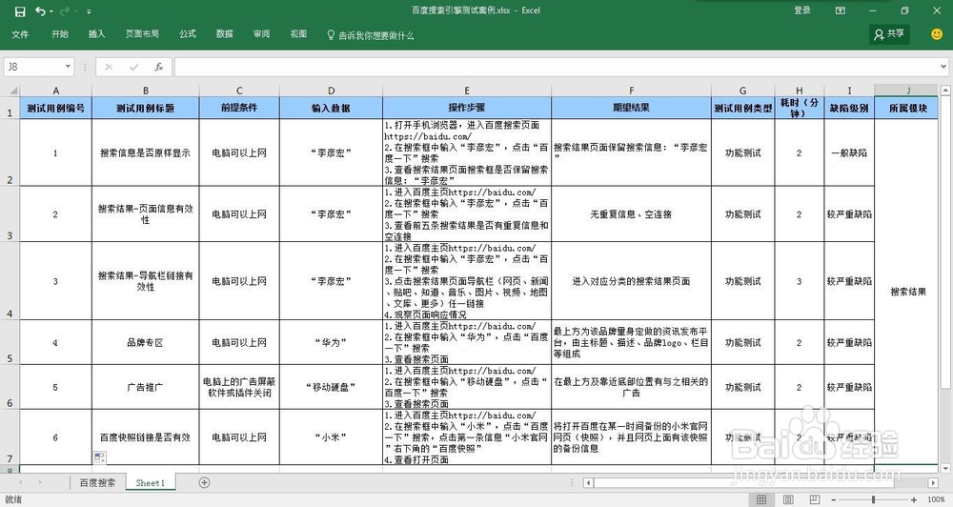Click the Save icon in quick access toolbar
Screen dimensions: 953x507
(20, 10)
